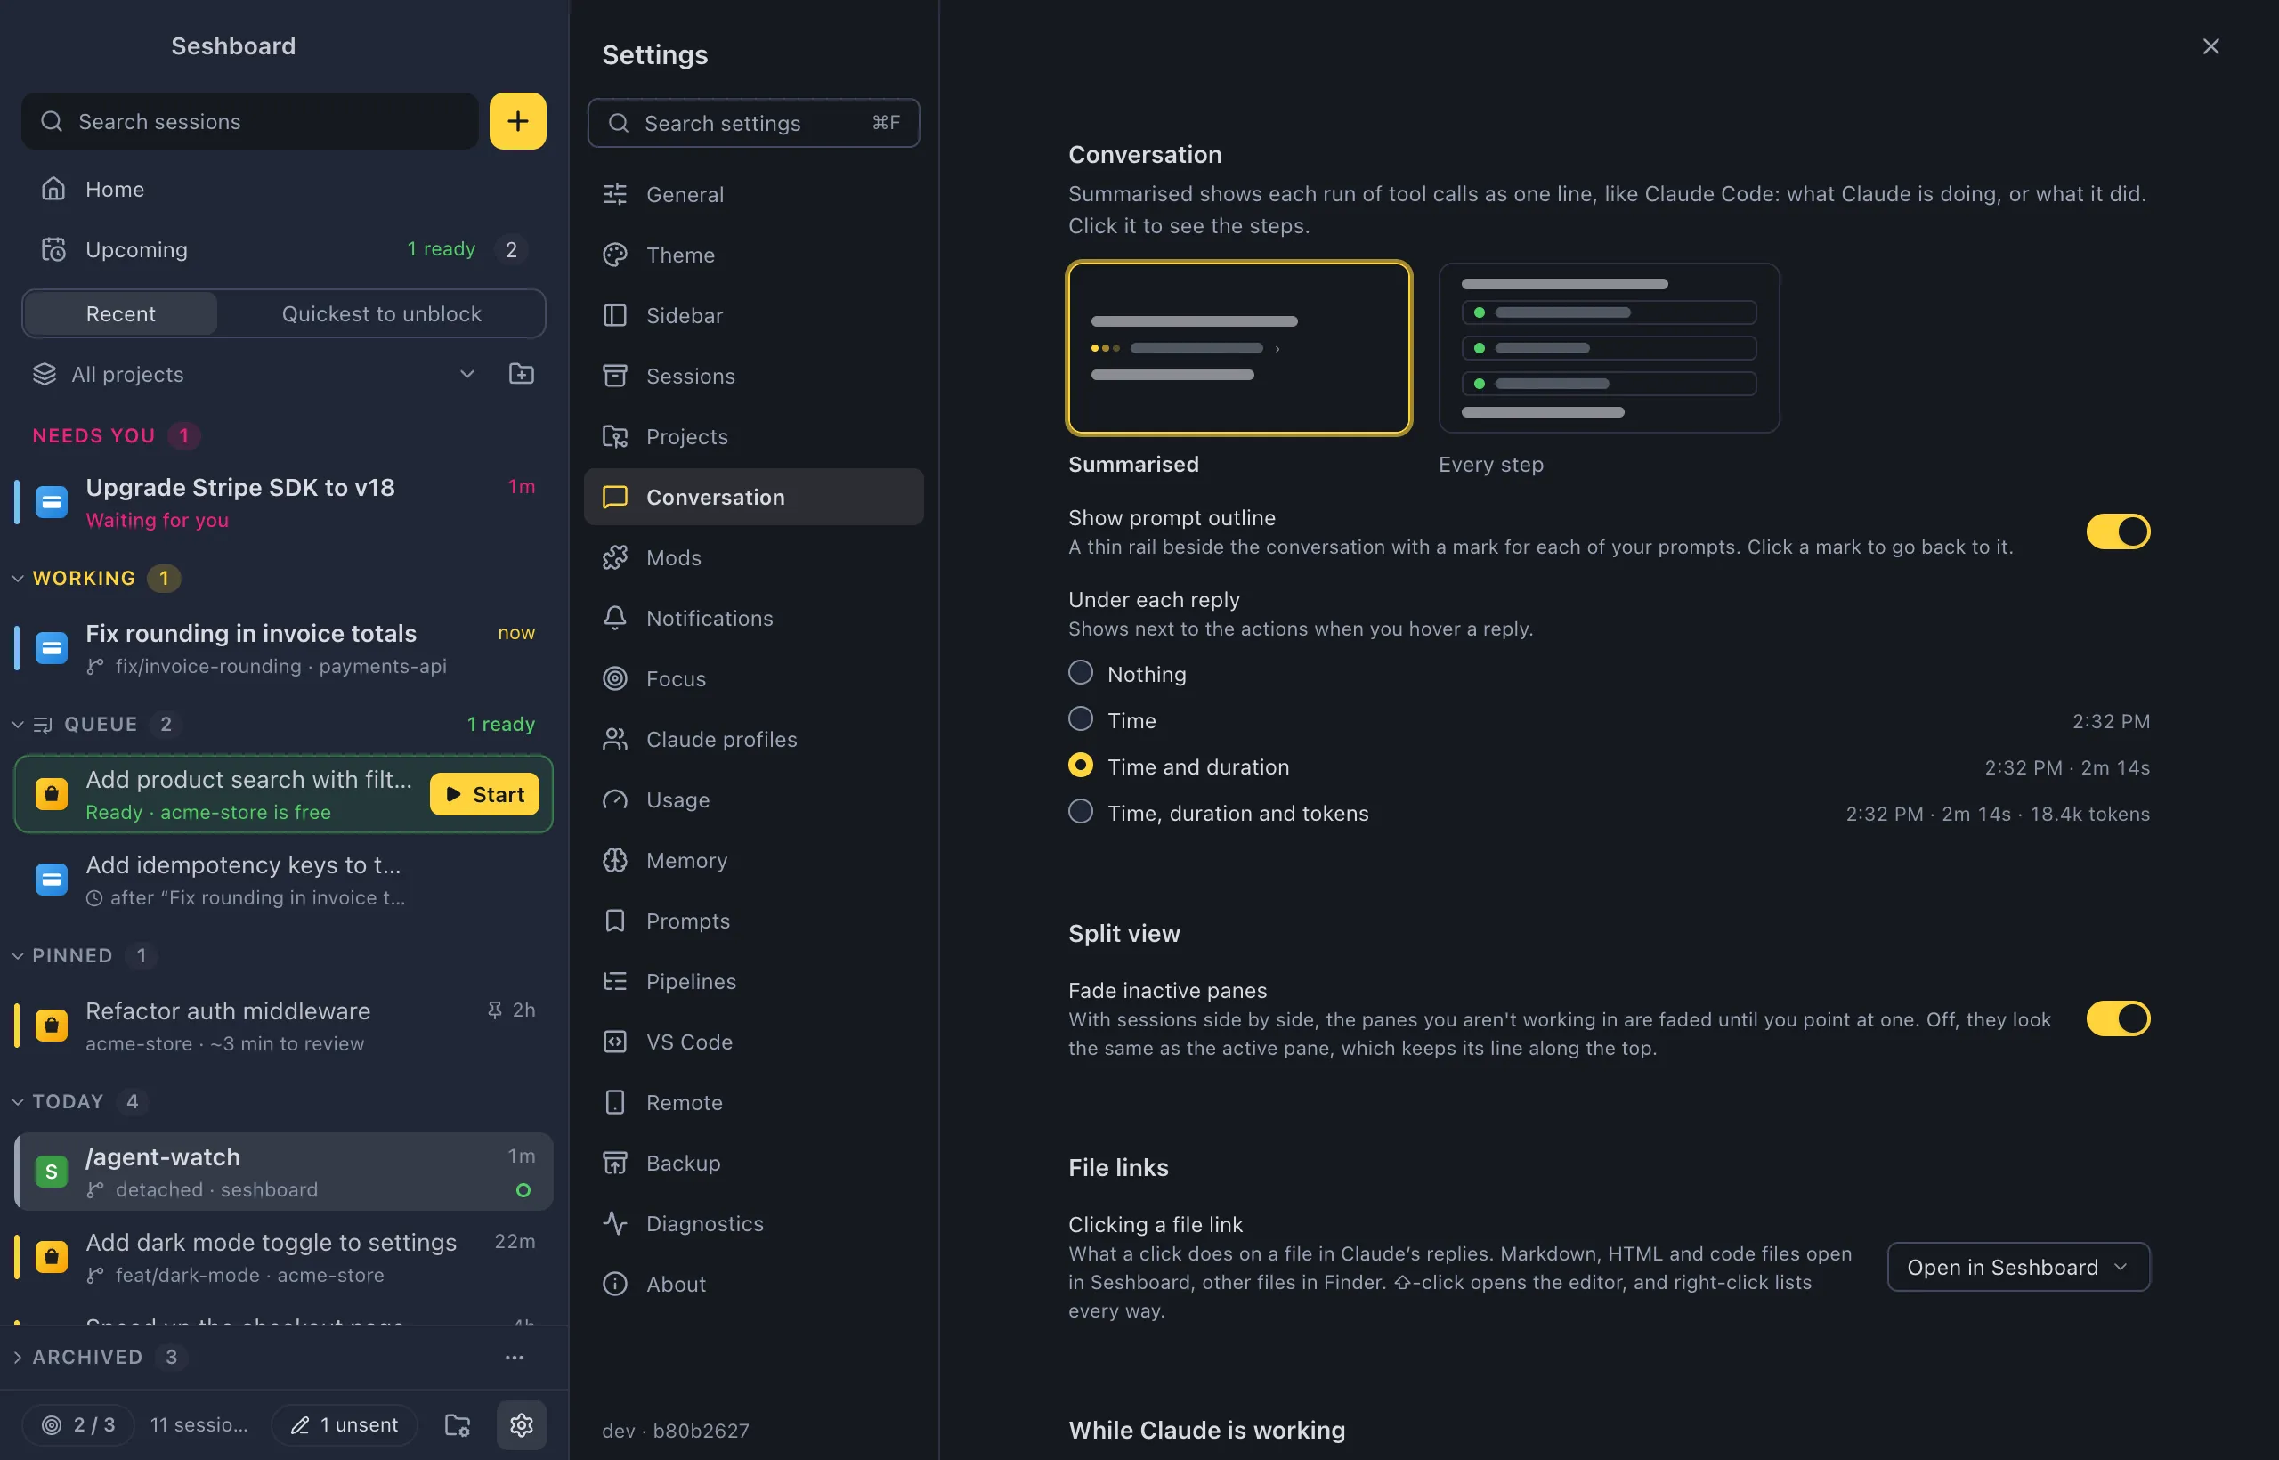Click the 1 unsent drafts button
The height and width of the screenshot is (1460, 2279).
coord(345,1424)
